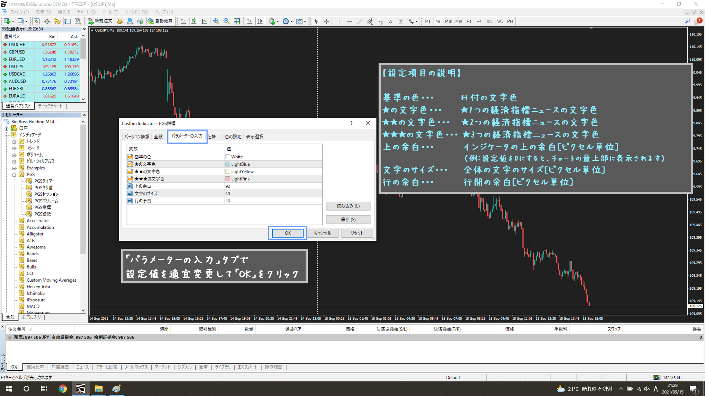The image size is (705, 396).
Task: Click the tile windows icon
Action: tap(237, 21)
